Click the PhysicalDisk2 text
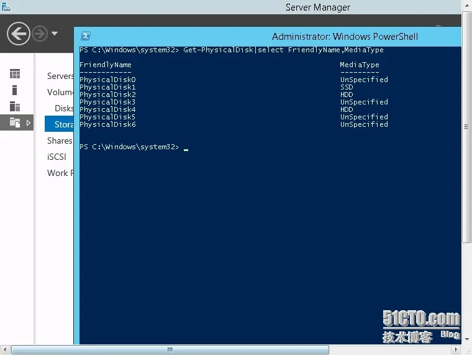Image resolution: width=472 pixels, height=355 pixels. coord(107,95)
